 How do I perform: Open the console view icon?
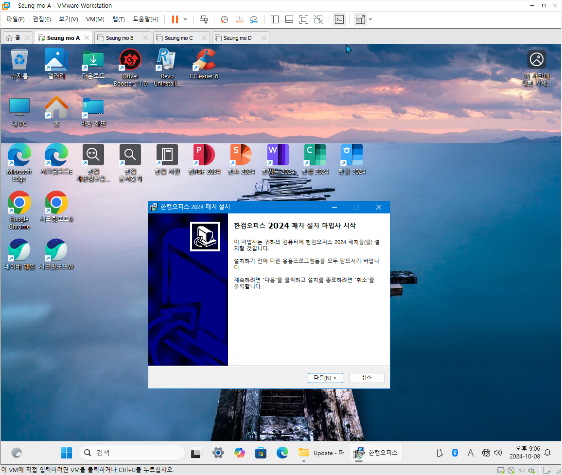tap(339, 19)
